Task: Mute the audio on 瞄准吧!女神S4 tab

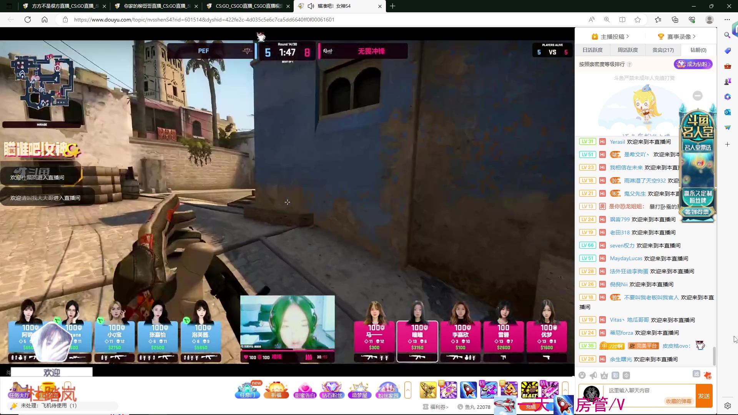Action: (311, 6)
